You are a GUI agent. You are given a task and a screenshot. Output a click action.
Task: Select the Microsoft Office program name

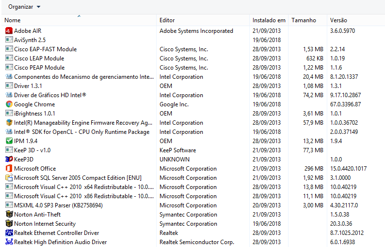[35, 169]
